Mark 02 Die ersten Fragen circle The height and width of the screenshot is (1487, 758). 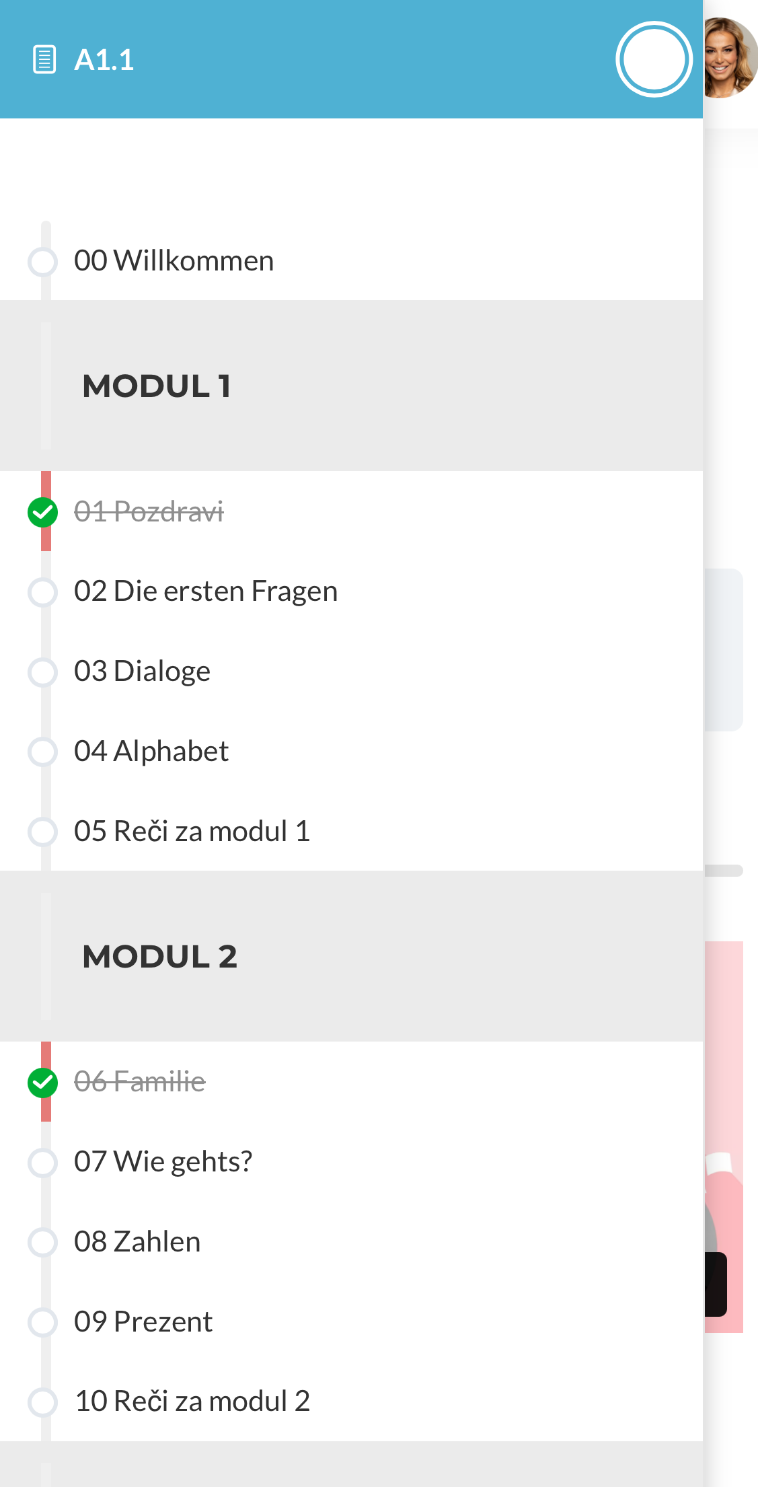tap(42, 591)
